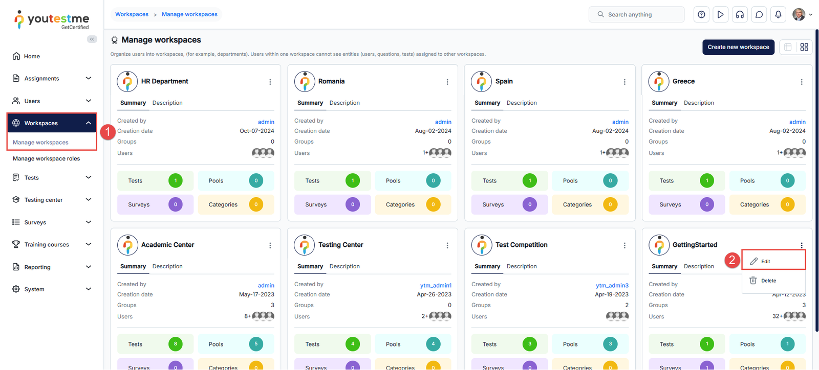Image resolution: width=819 pixels, height=370 pixels.
Task: Click the Search anything field
Action: pos(636,15)
